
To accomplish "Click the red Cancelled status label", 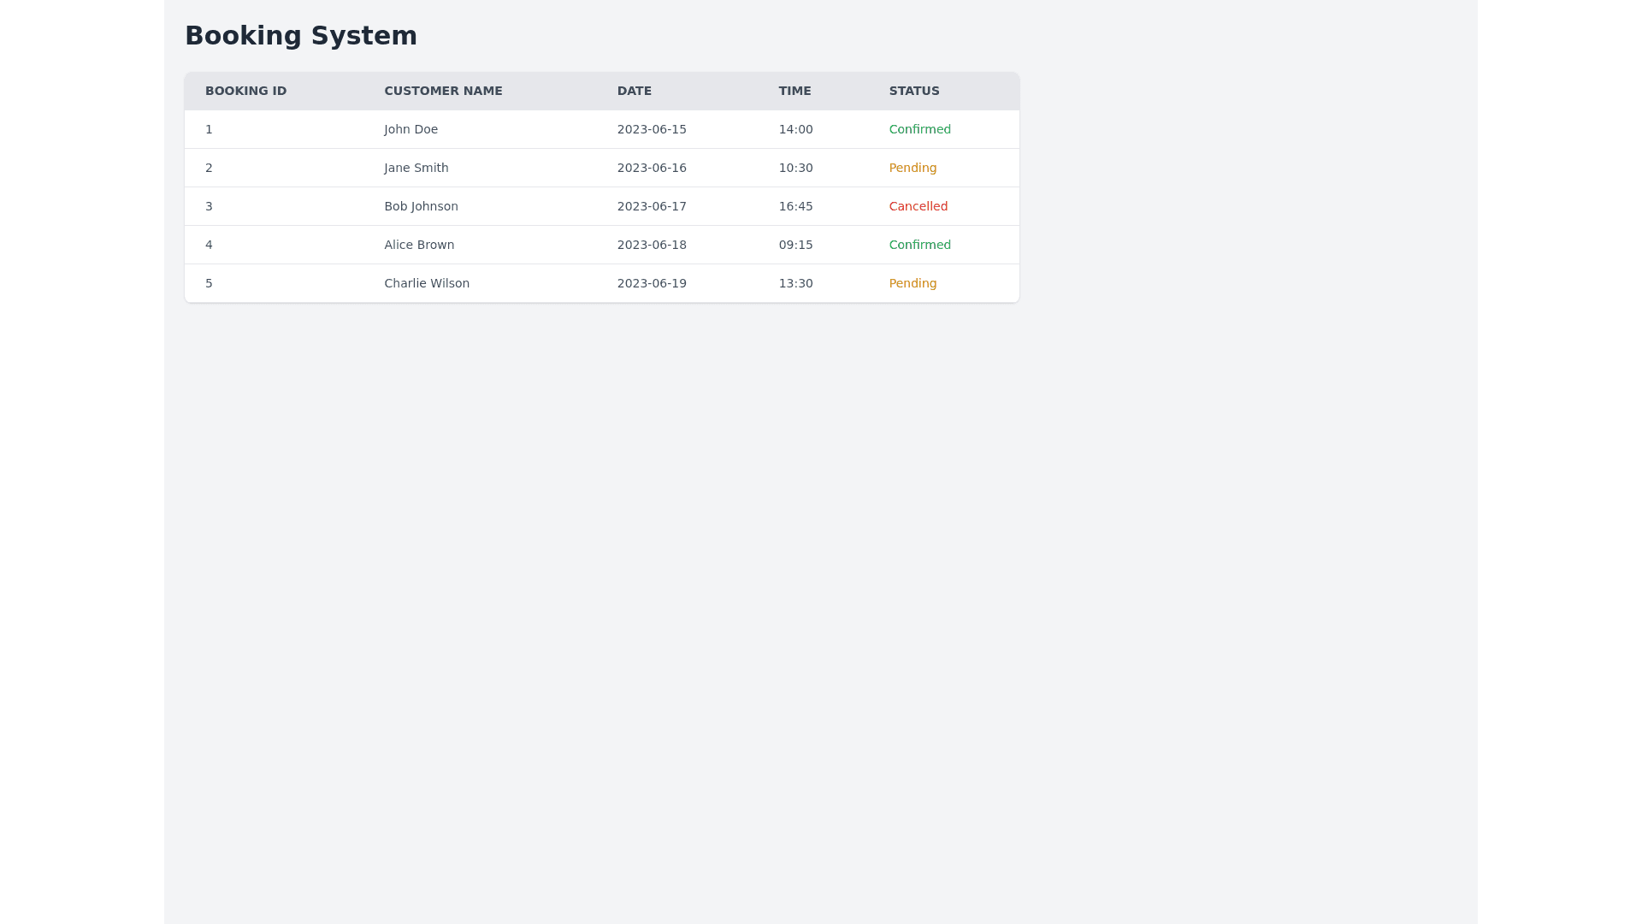I will pos(918,206).
